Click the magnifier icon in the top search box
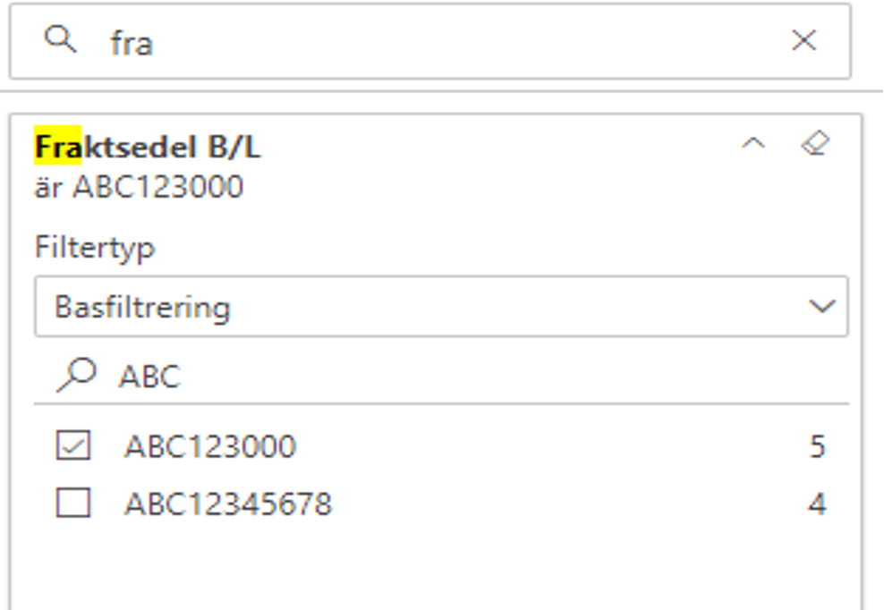The height and width of the screenshot is (610, 884). (x=60, y=40)
